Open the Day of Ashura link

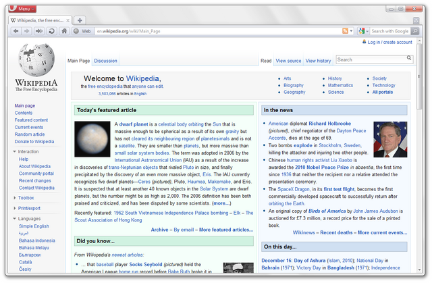tap(310, 261)
